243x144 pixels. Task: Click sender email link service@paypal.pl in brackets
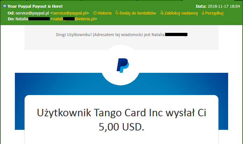point(70,13)
